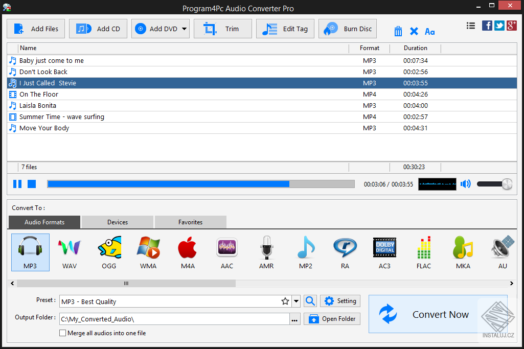Click the delete (trash) icon in toolbar
524x349 pixels.
tap(398, 31)
